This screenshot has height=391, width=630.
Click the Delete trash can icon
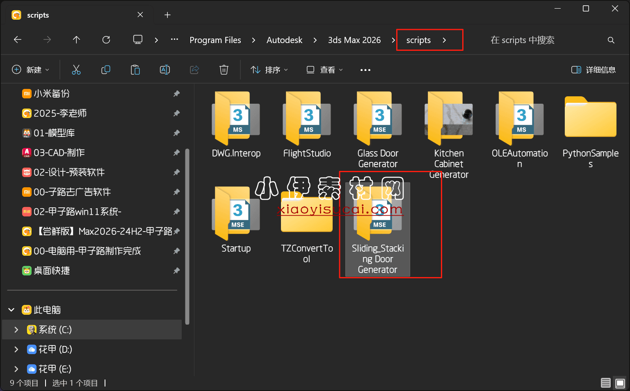click(224, 70)
